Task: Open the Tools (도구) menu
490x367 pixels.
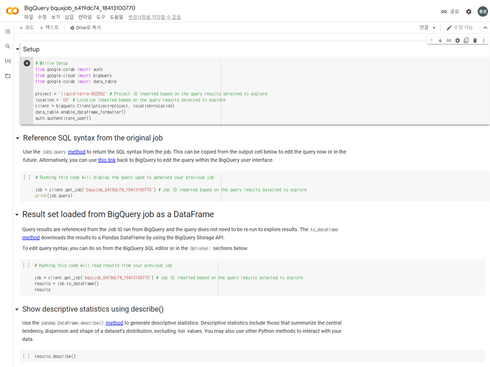Action: pos(101,17)
